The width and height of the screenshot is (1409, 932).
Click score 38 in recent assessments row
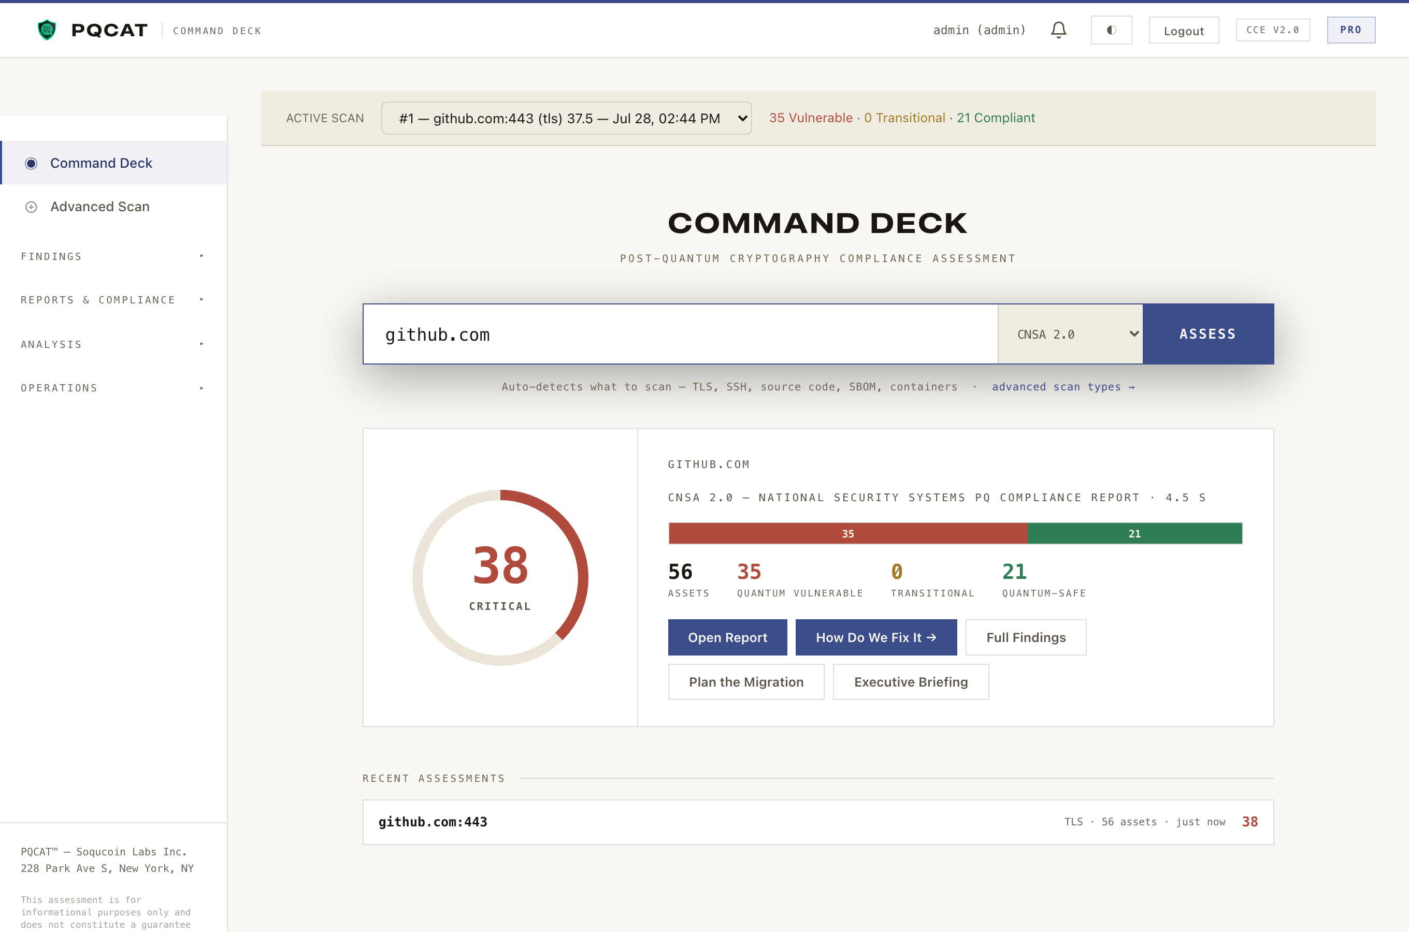click(x=1249, y=821)
